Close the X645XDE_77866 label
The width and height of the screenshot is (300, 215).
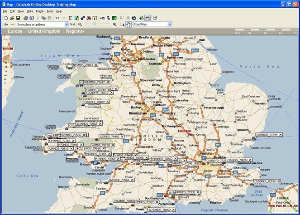click(132, 180)
